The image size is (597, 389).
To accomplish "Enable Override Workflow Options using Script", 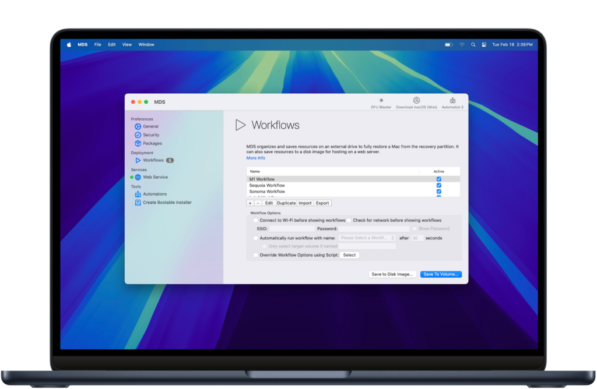I will 255,255.
